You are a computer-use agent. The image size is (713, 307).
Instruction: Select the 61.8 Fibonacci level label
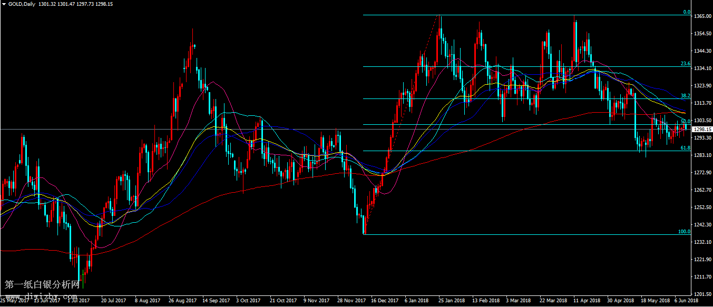click(685, 148)
